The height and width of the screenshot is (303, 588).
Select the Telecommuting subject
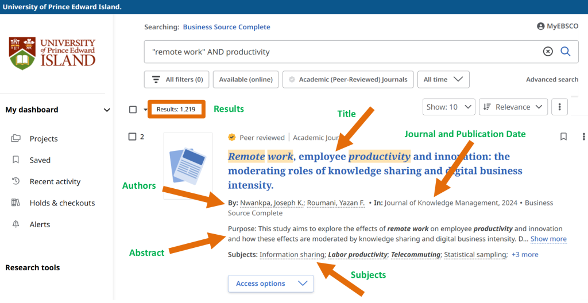coord(416,255)
